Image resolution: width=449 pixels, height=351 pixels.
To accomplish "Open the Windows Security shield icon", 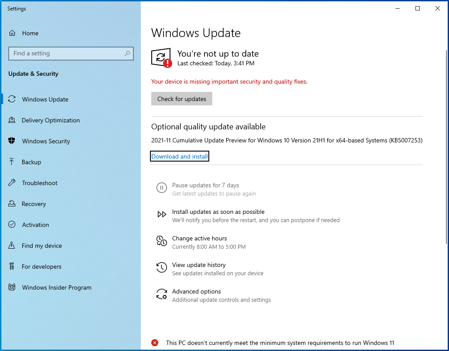I will tap(12, 141).
